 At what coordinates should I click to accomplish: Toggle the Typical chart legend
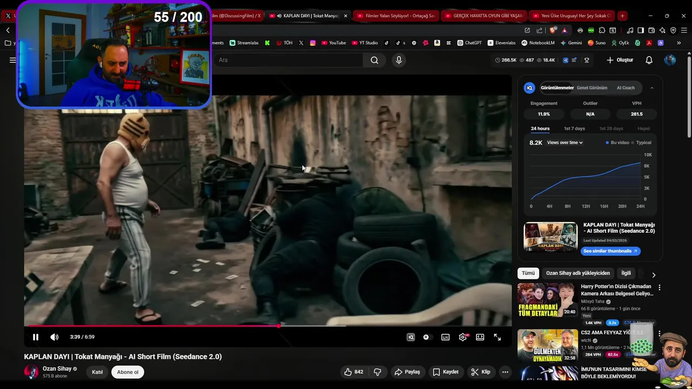(642, 143)
